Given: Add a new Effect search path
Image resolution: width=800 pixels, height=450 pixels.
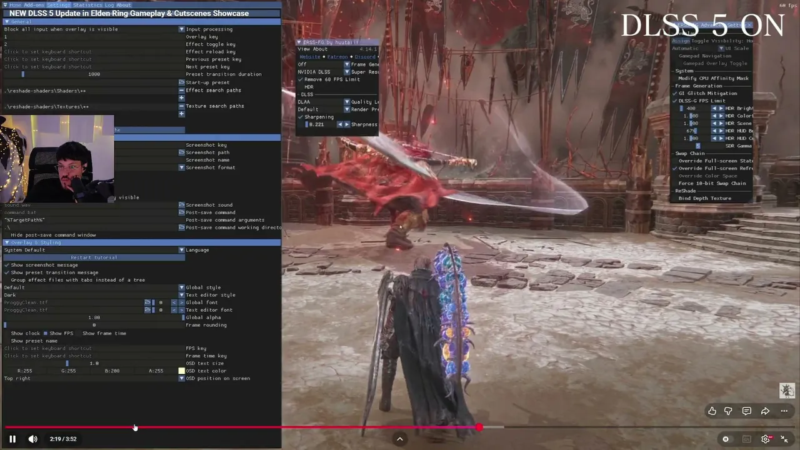Looking at the screenshot, I should point(181,97).
